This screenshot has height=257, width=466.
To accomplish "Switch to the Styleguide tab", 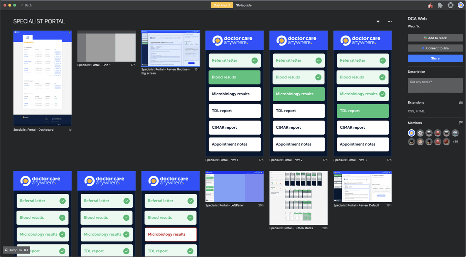I will (x=244, y=5).
